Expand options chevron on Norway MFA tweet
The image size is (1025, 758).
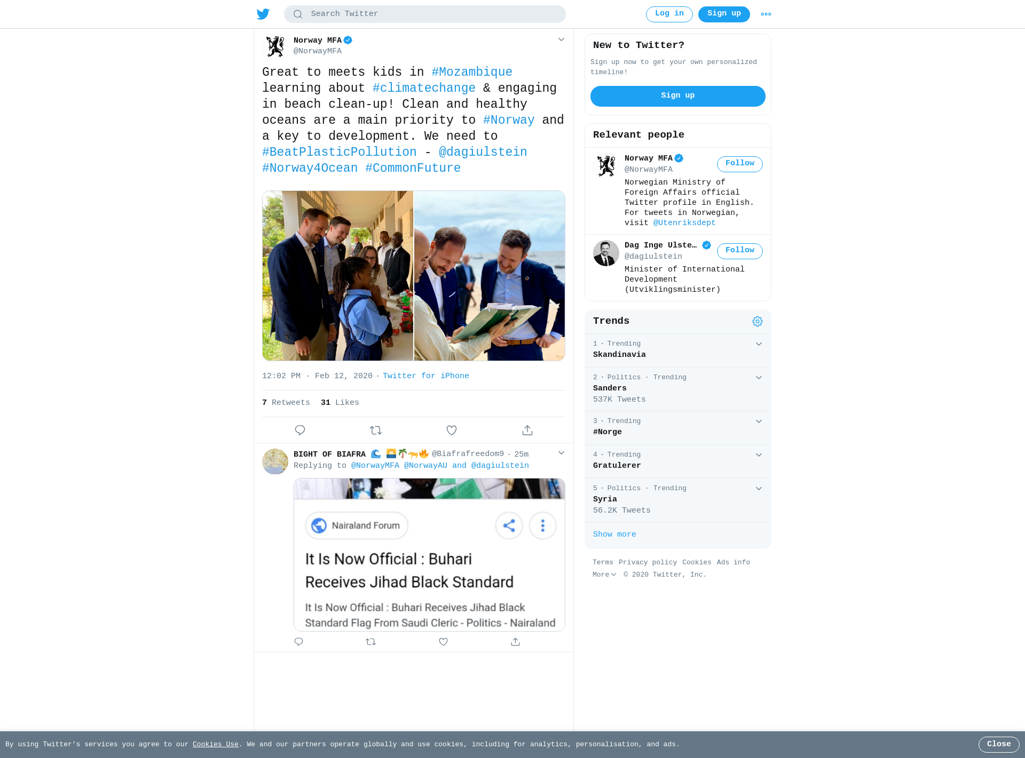coord(561,39)
